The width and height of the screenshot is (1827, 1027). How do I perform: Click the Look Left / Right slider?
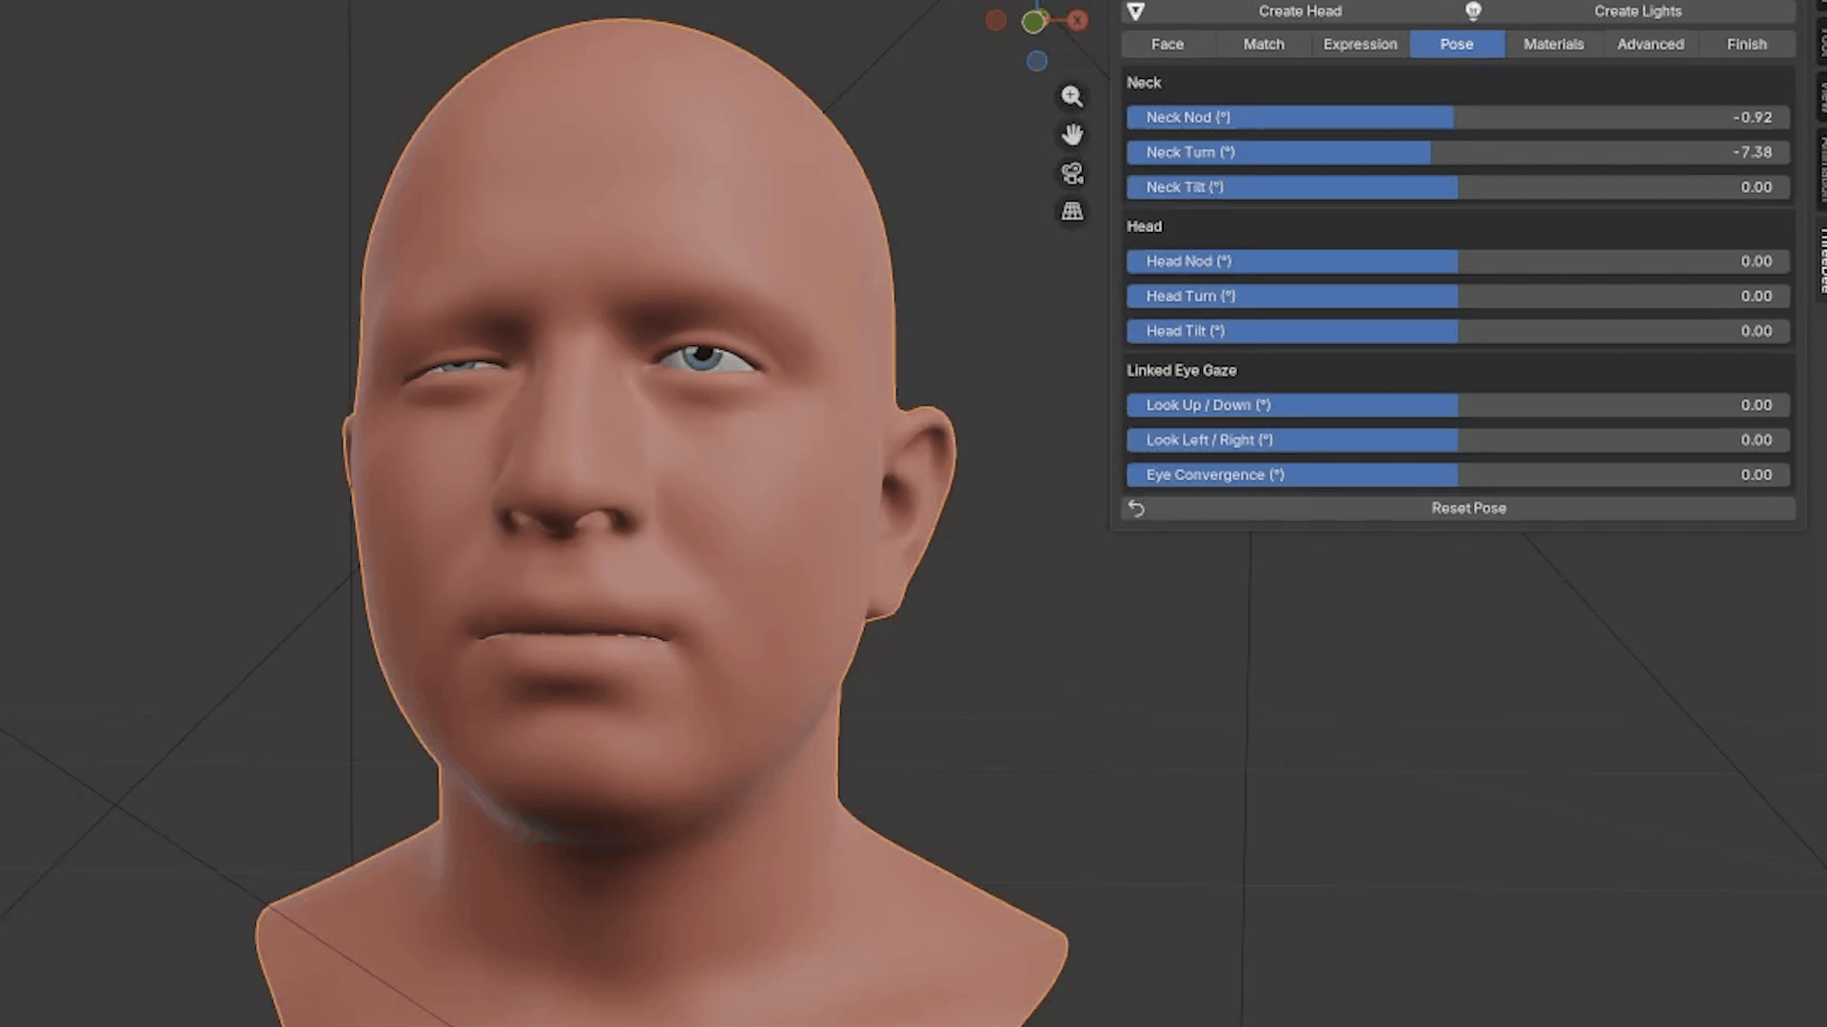pyautogui.click(x=1458, y=440)
